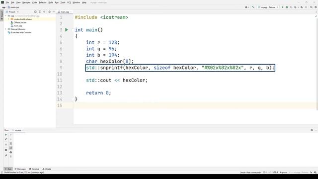Open the Build menu

coord(51,2)
